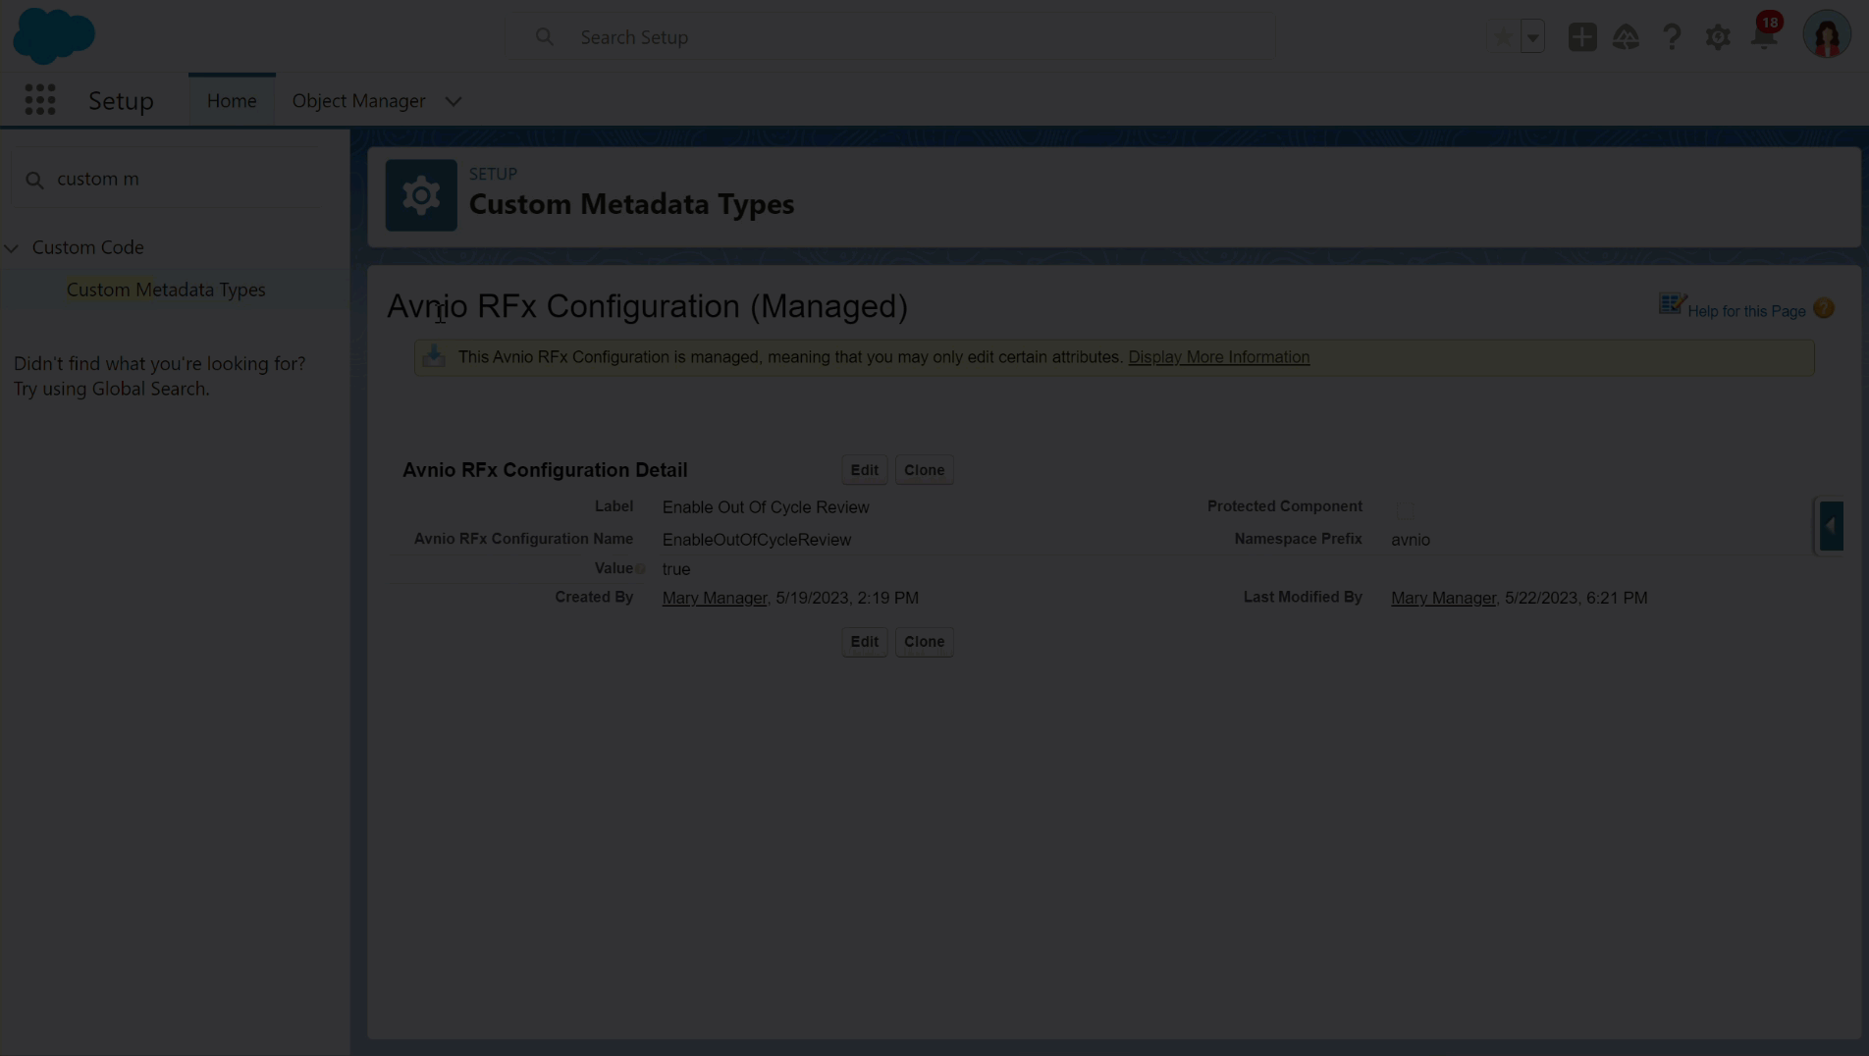Open the notifications bell with 18 badge
Viewport: 1869px width, 1056px height.
click(1765, 33)
